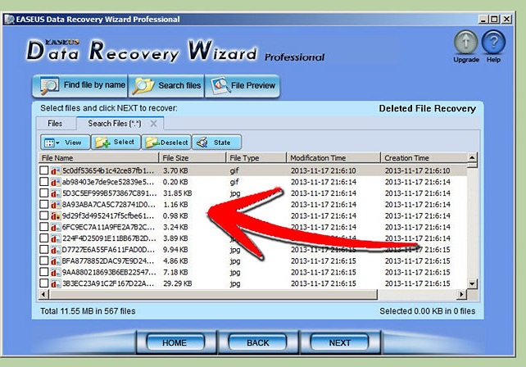Click the Deselect files button
This screenshot has height=367, width=526.
click(166, 143)
